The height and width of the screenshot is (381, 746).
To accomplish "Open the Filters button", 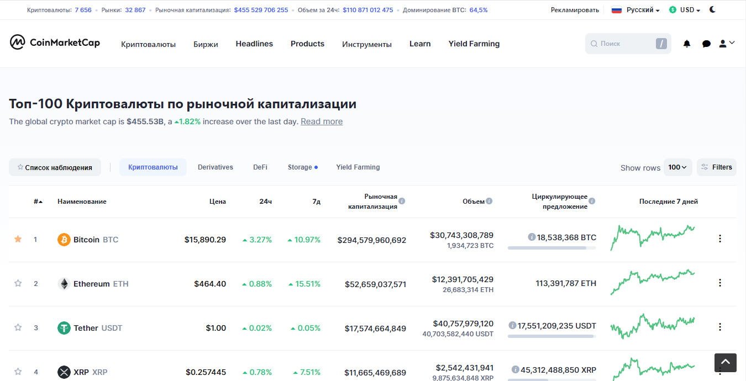I will click(x=717, y=167).
